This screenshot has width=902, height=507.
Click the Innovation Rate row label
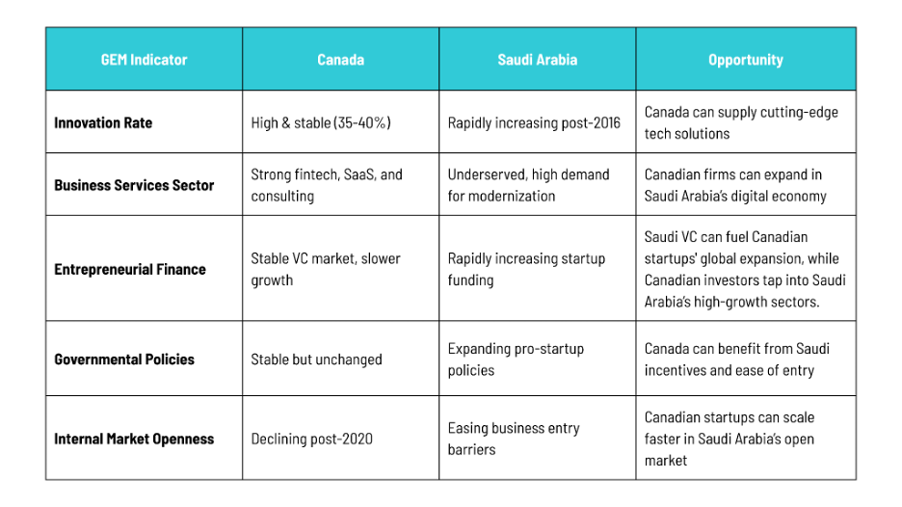[x=103, y=122]
